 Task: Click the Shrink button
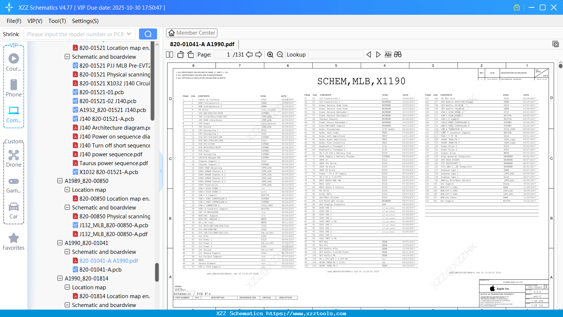11,34
